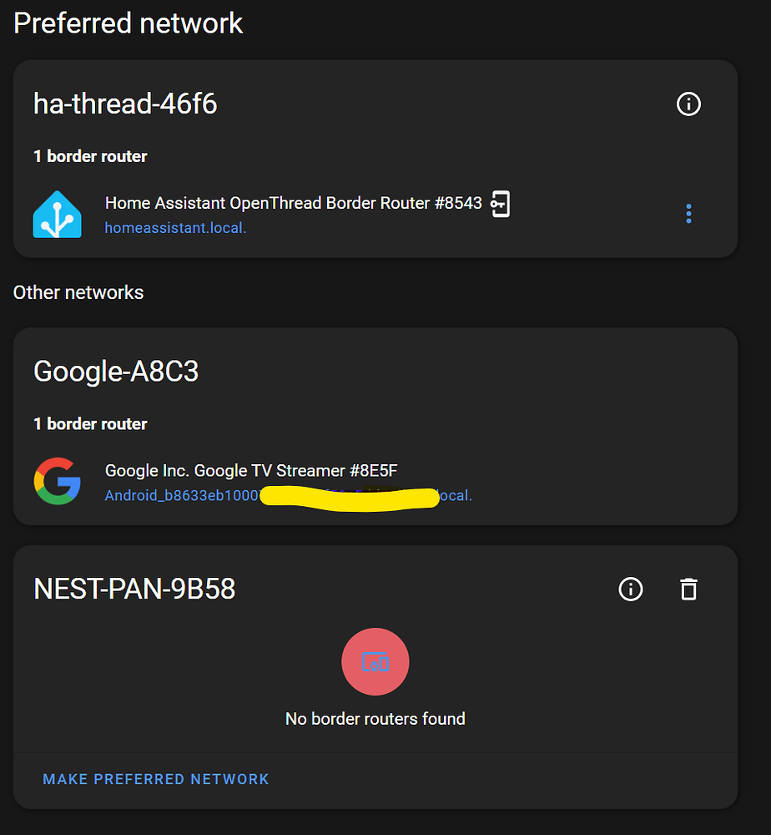
Task: Click the Google logo icon
Action: pyautogui.click(x=57, y=482)
